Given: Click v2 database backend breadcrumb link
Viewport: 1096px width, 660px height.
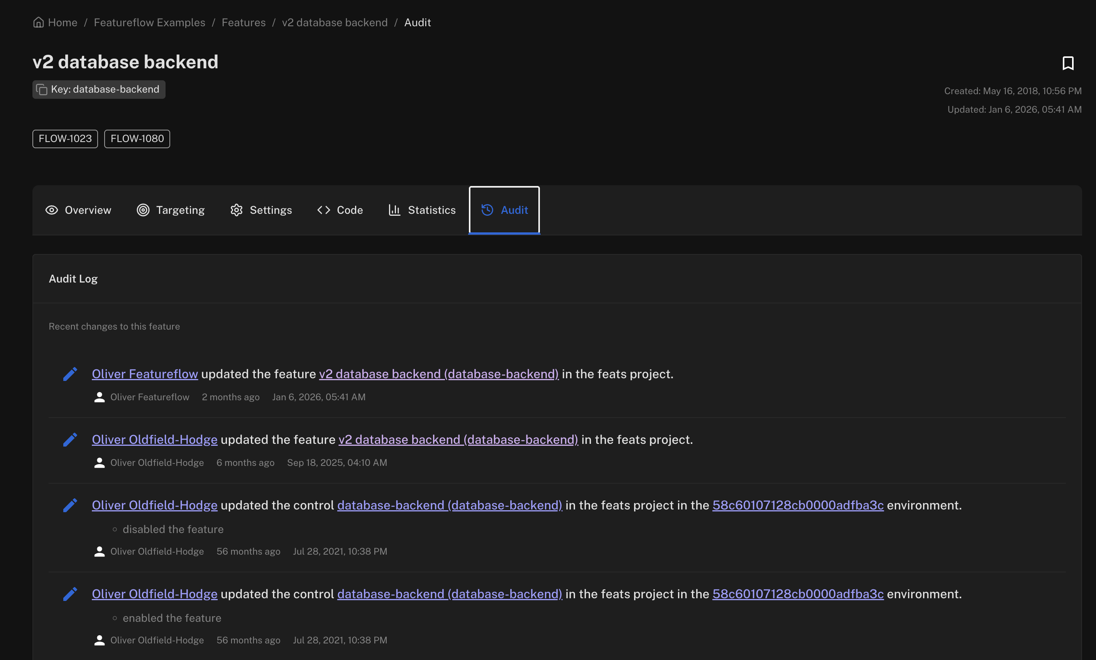Looking at the screenshot, I should coord(335,22).
